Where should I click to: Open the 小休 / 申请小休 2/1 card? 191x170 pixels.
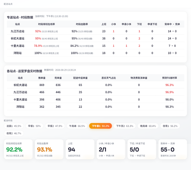(x=111, y=149)
